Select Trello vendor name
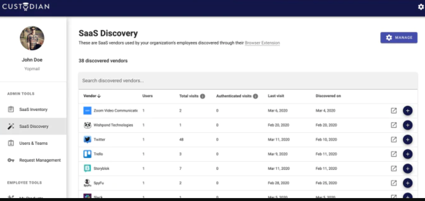The image size is (425, 201). tap(98, 154)
